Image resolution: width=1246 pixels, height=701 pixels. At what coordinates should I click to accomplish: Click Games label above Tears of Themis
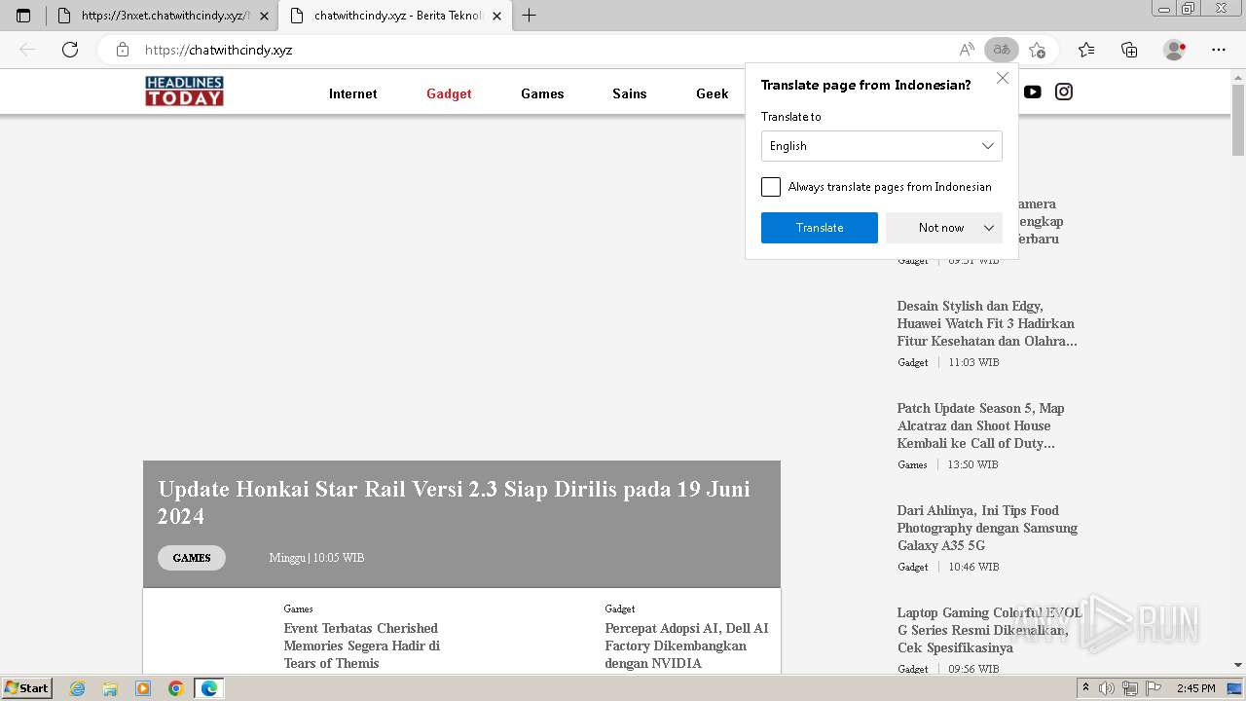(298, 609)
